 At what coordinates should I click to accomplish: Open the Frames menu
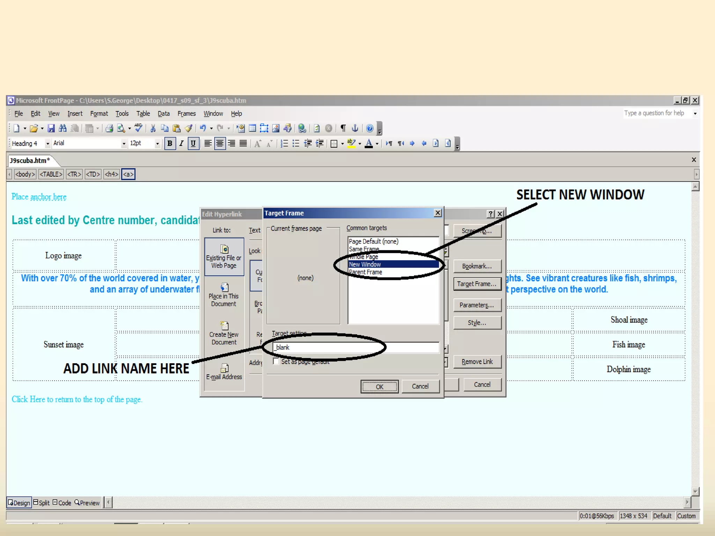pyautogui.click(x=186, y=114)
